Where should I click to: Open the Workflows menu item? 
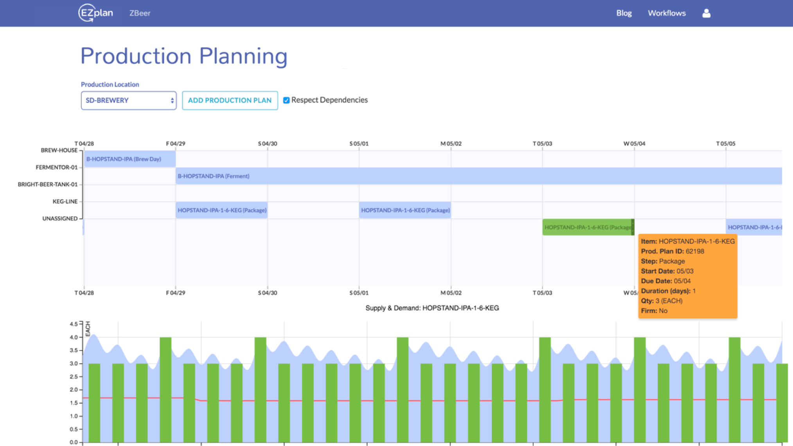click(666, 13)
